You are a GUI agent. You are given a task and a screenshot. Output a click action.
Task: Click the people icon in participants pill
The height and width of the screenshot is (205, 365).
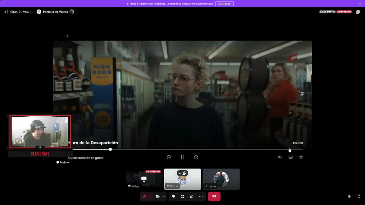point(184,173)
